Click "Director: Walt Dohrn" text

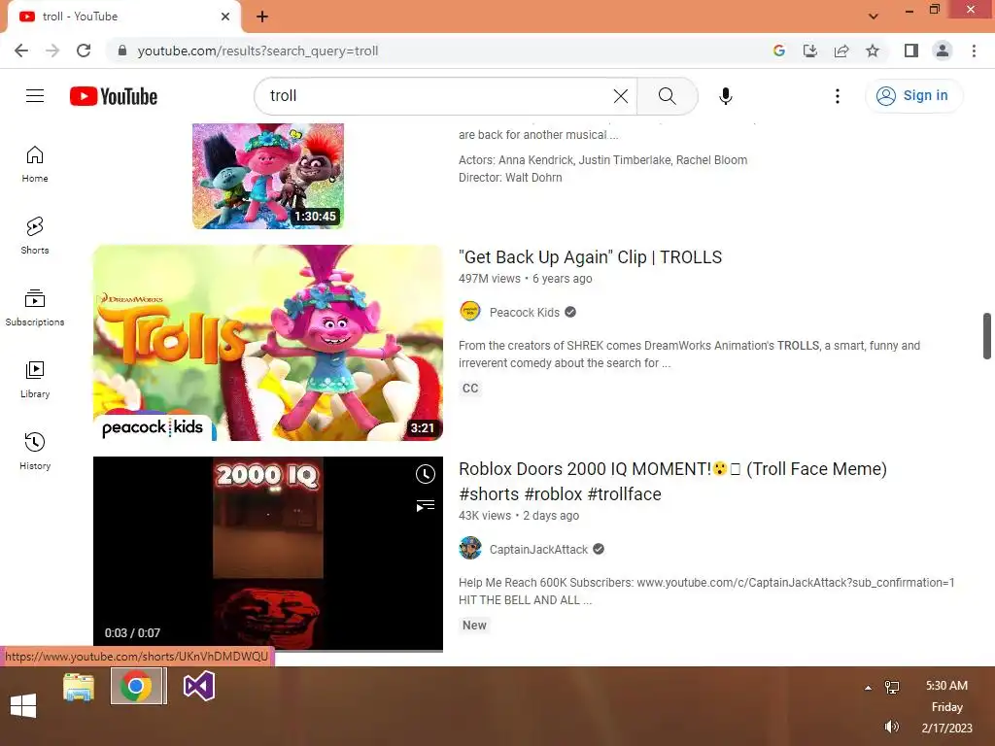[x=510, y=178]
